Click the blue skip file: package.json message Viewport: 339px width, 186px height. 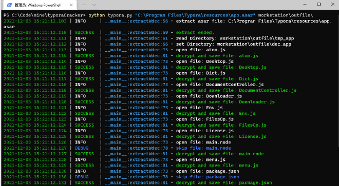208,177
